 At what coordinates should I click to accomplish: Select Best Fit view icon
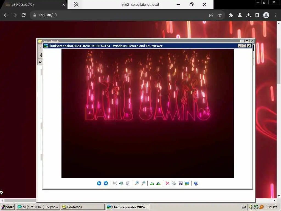click(x=115, y=183)
